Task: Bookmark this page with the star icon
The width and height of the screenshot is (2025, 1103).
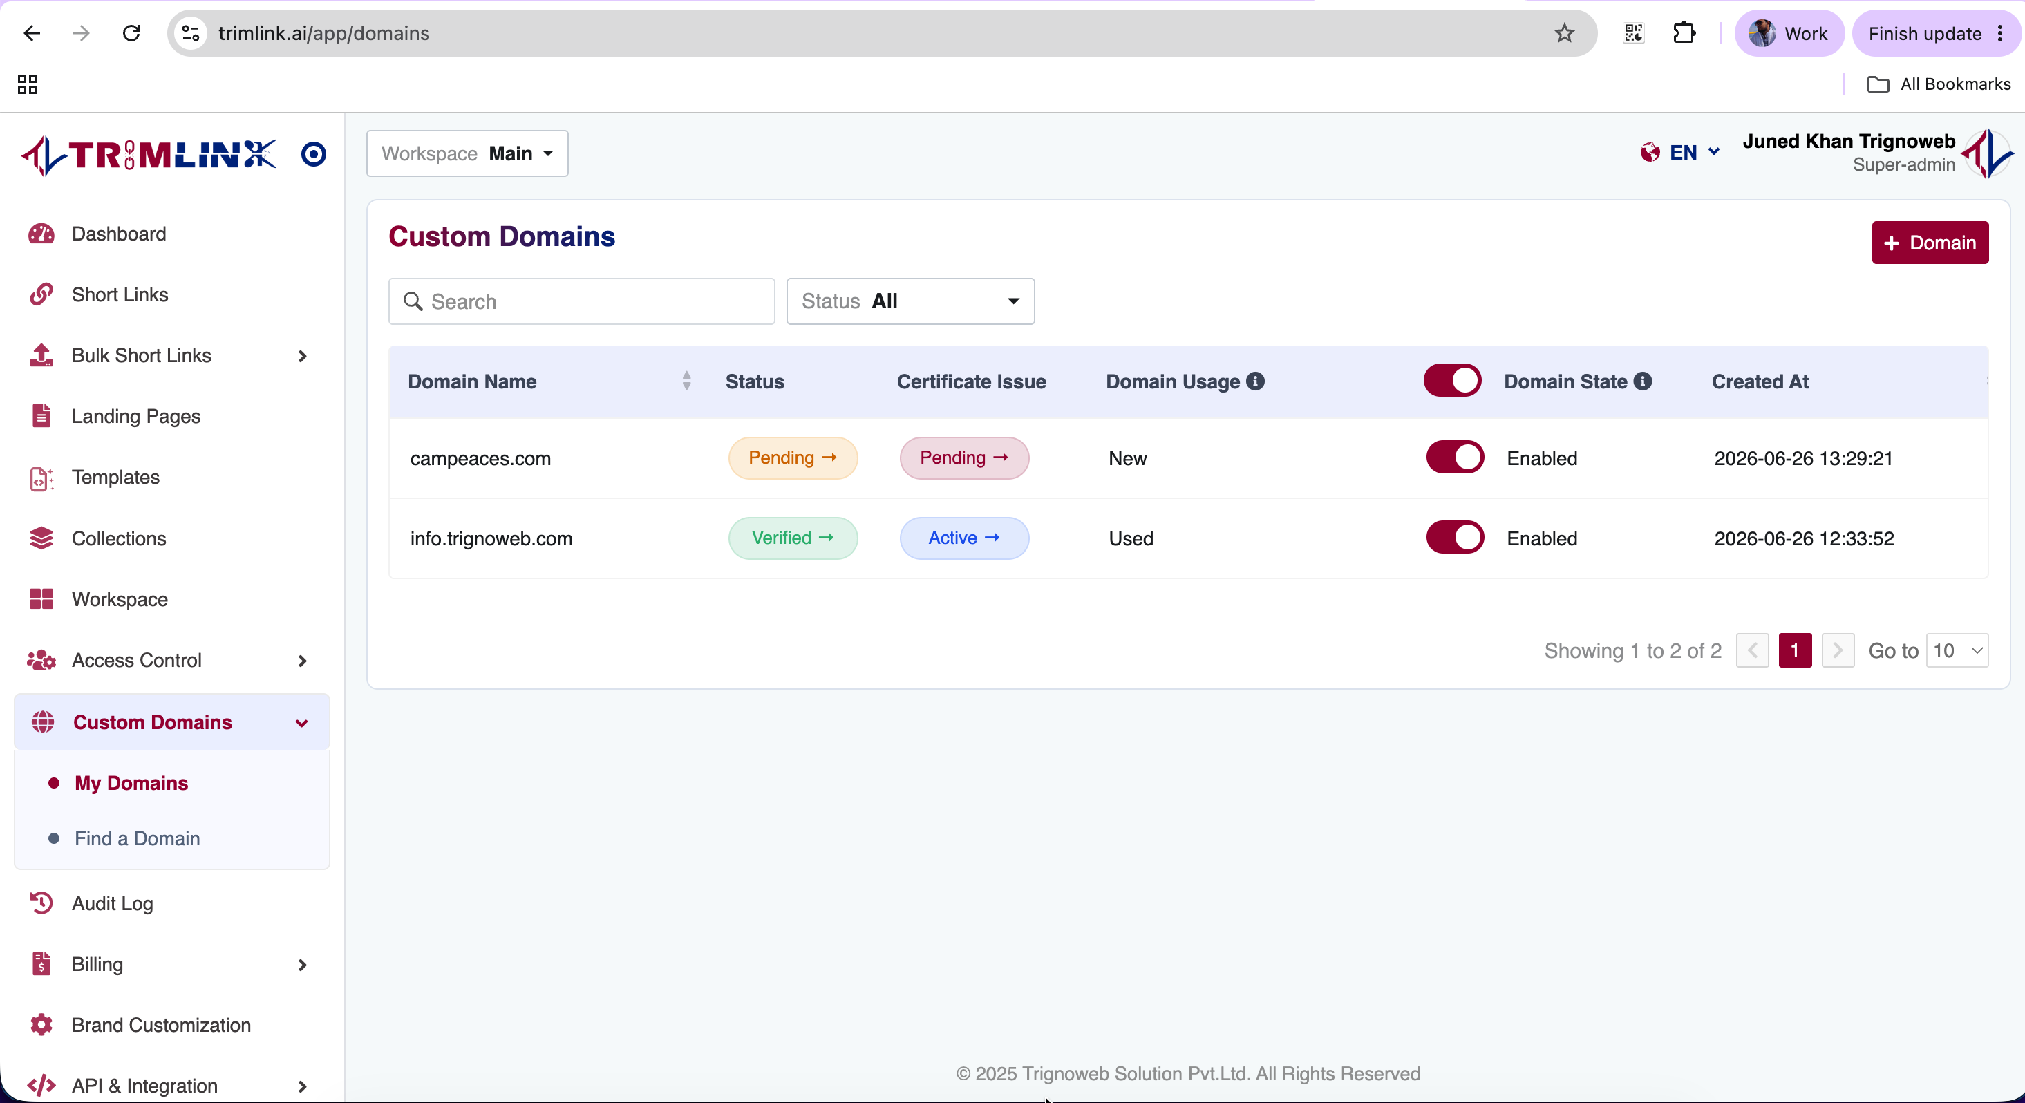Action: (x=1564, y=33)
